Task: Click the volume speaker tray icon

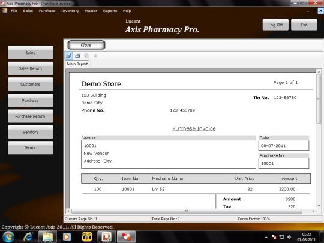Action: pyautogui.click(x=289, y=237)
